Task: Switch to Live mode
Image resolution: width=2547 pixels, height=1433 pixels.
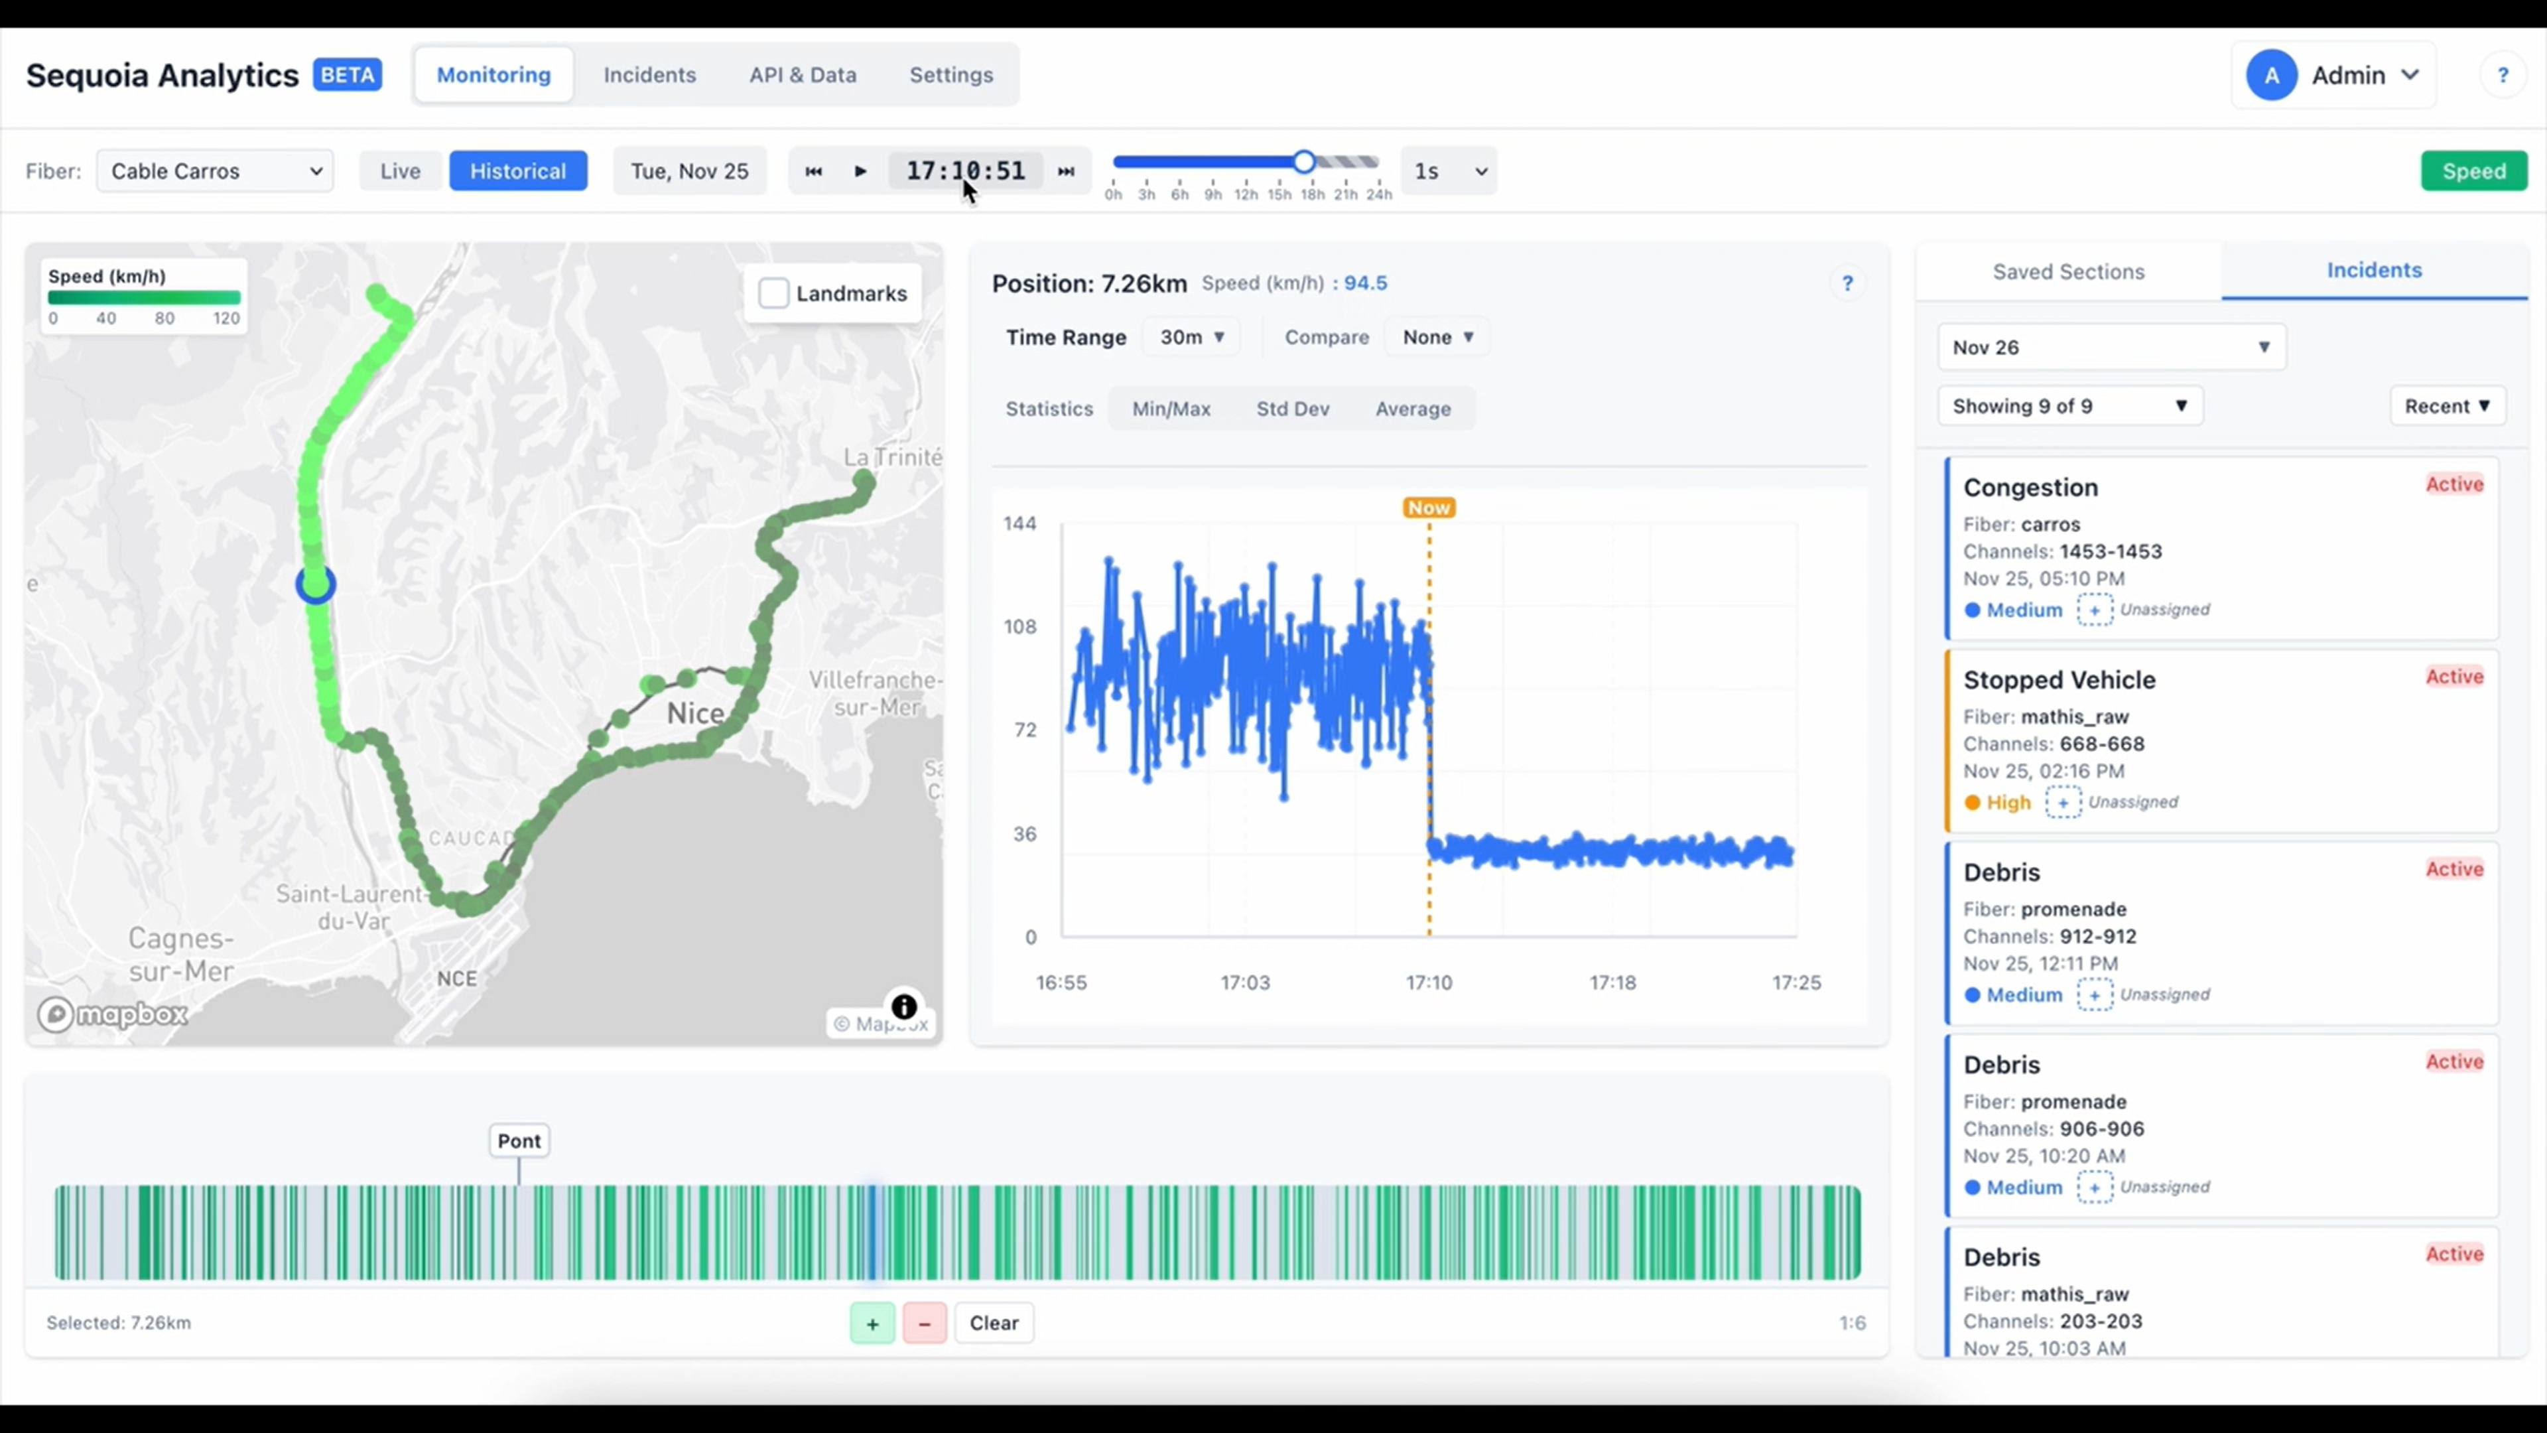Action: point(401,171)
